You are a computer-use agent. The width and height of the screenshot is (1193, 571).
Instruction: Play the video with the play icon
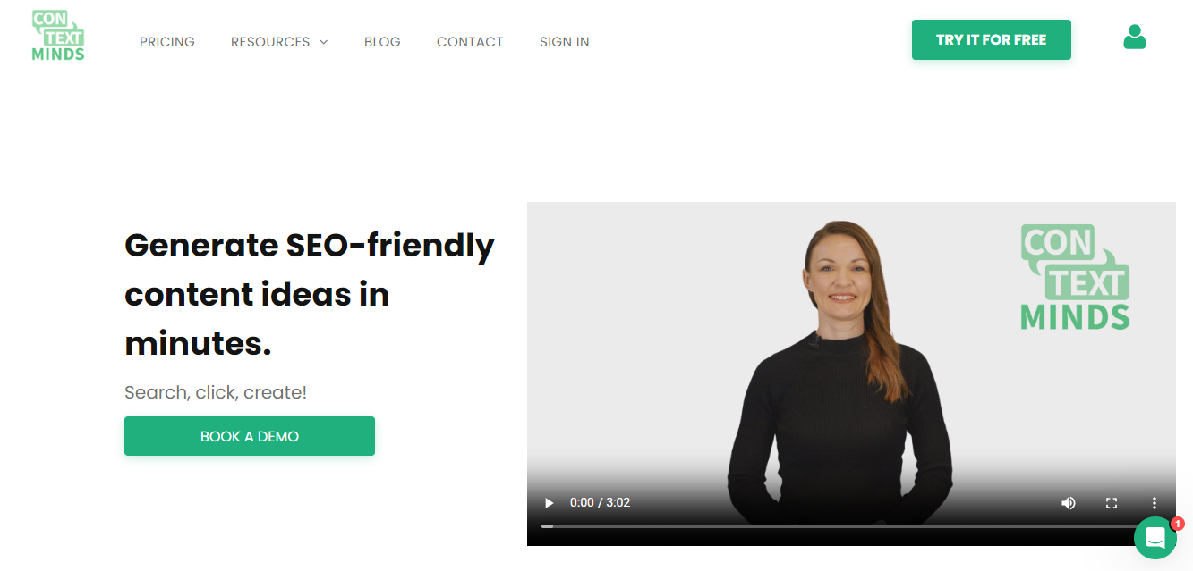(x=550, y=503)
